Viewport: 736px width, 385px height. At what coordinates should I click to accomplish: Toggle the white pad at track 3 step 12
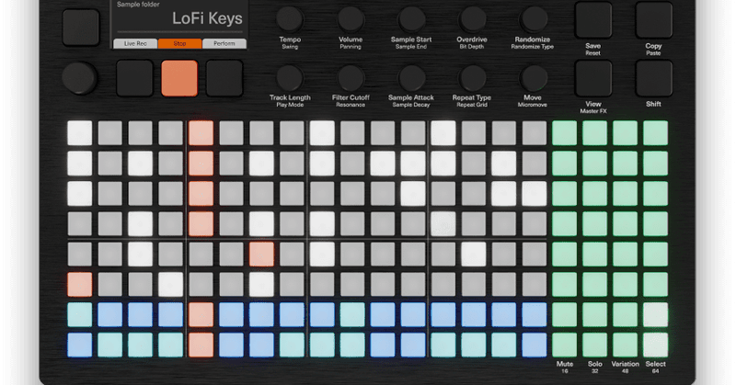pyautogui.click(x=413, y=194)
